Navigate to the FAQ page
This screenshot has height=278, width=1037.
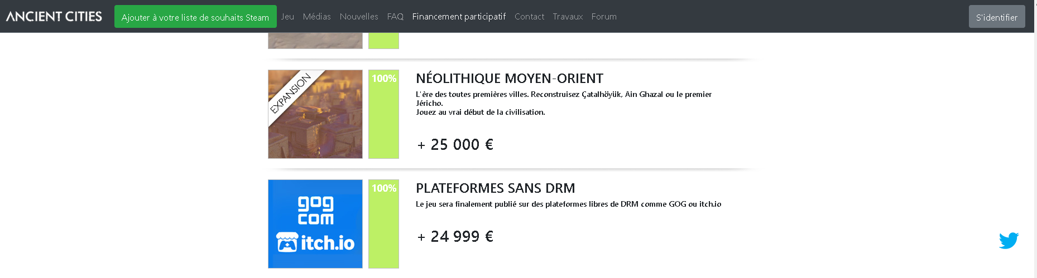(395, 17)
